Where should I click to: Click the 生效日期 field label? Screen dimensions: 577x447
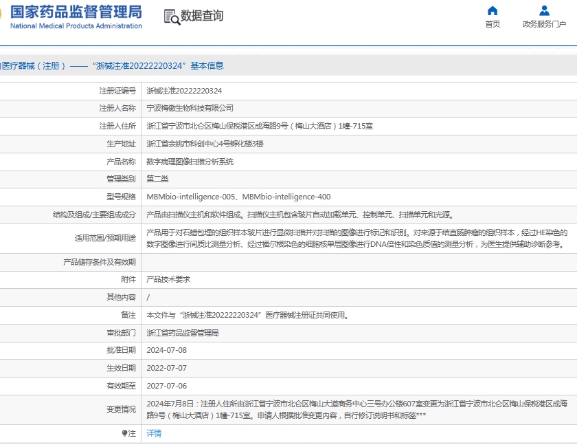pos(121,368)
